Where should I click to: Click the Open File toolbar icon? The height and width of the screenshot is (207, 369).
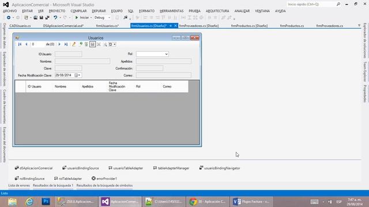click(x=35, y=18)
